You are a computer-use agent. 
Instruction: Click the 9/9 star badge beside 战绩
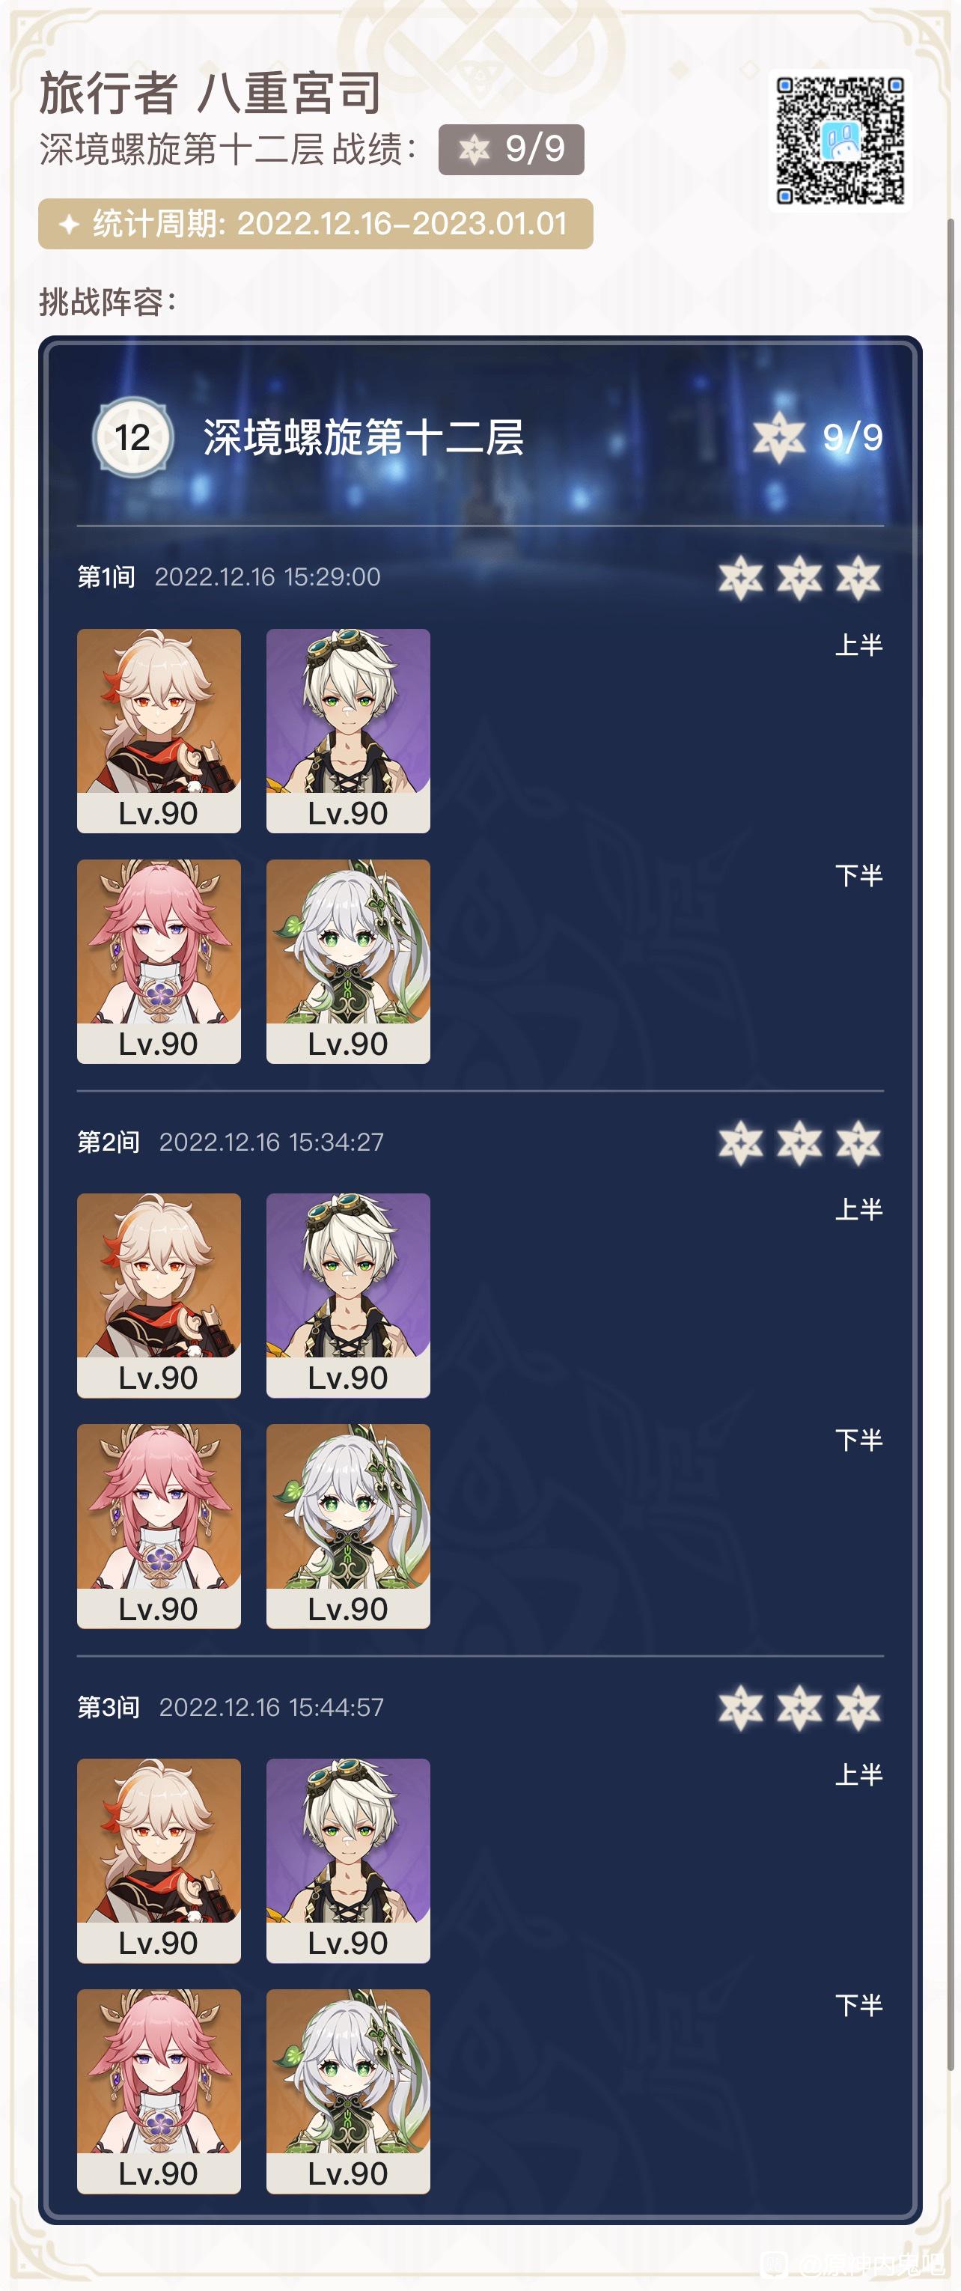tap(511, 150)
